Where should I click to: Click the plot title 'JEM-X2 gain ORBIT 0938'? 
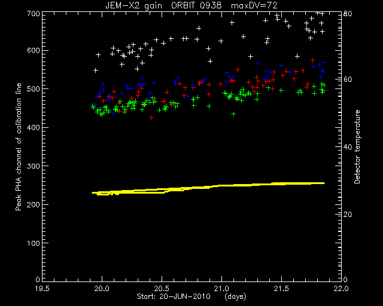pos(163,5)
